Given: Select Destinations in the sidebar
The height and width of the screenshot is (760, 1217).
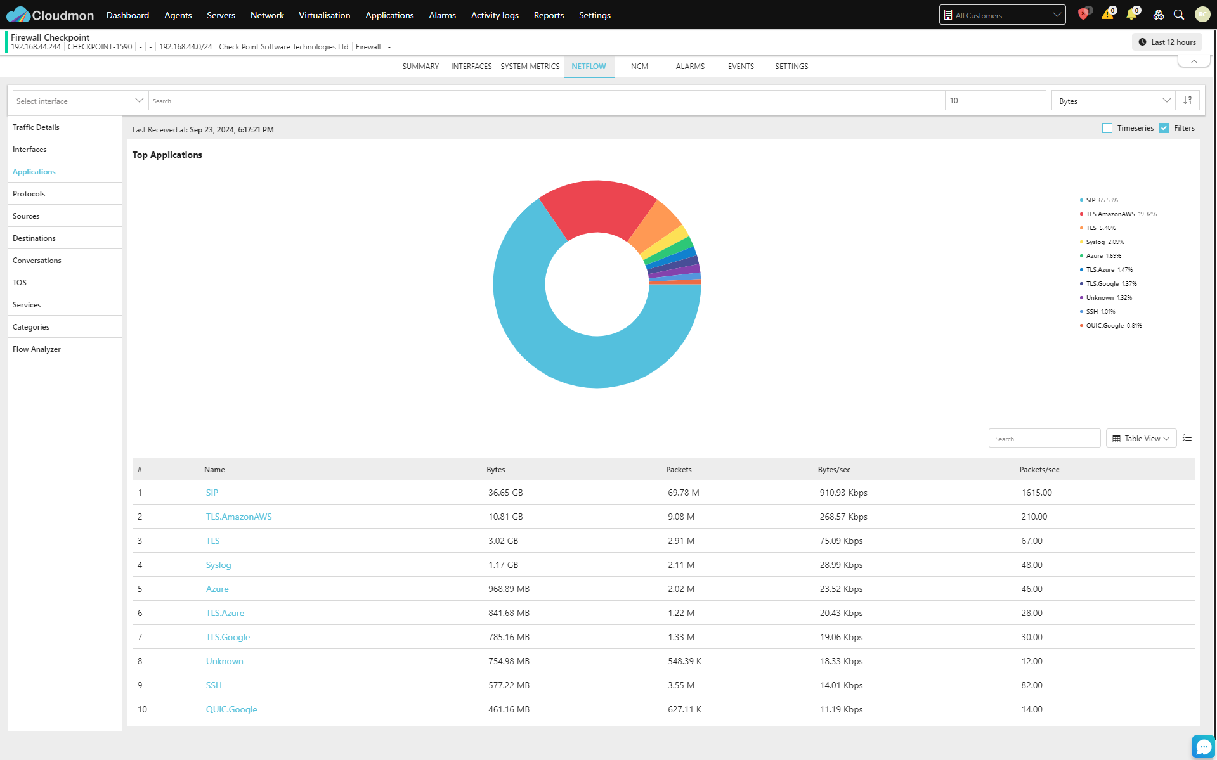Looking at the screenshot, I should pos(65,238).
